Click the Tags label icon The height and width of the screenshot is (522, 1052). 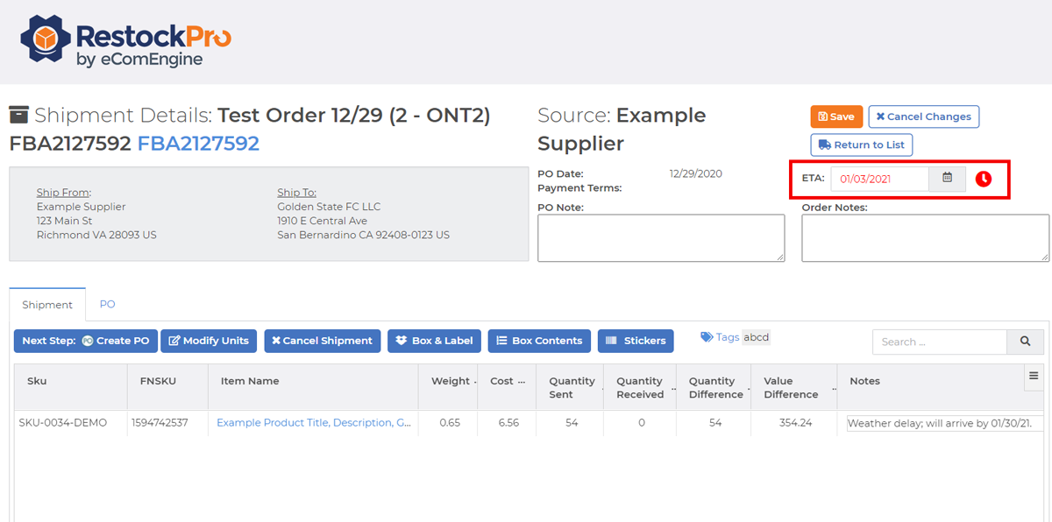[x=707, y=337]
